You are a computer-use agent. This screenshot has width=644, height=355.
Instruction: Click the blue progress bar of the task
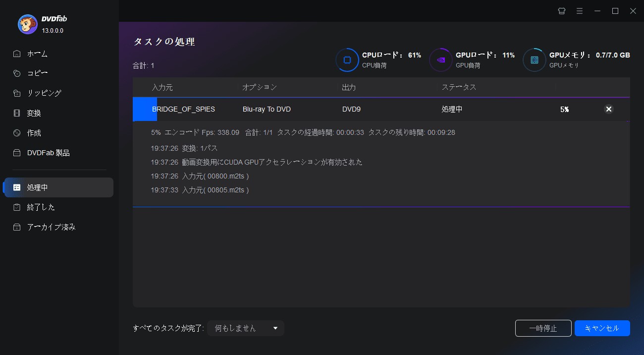pyautogui.click(x=145, y=109)
